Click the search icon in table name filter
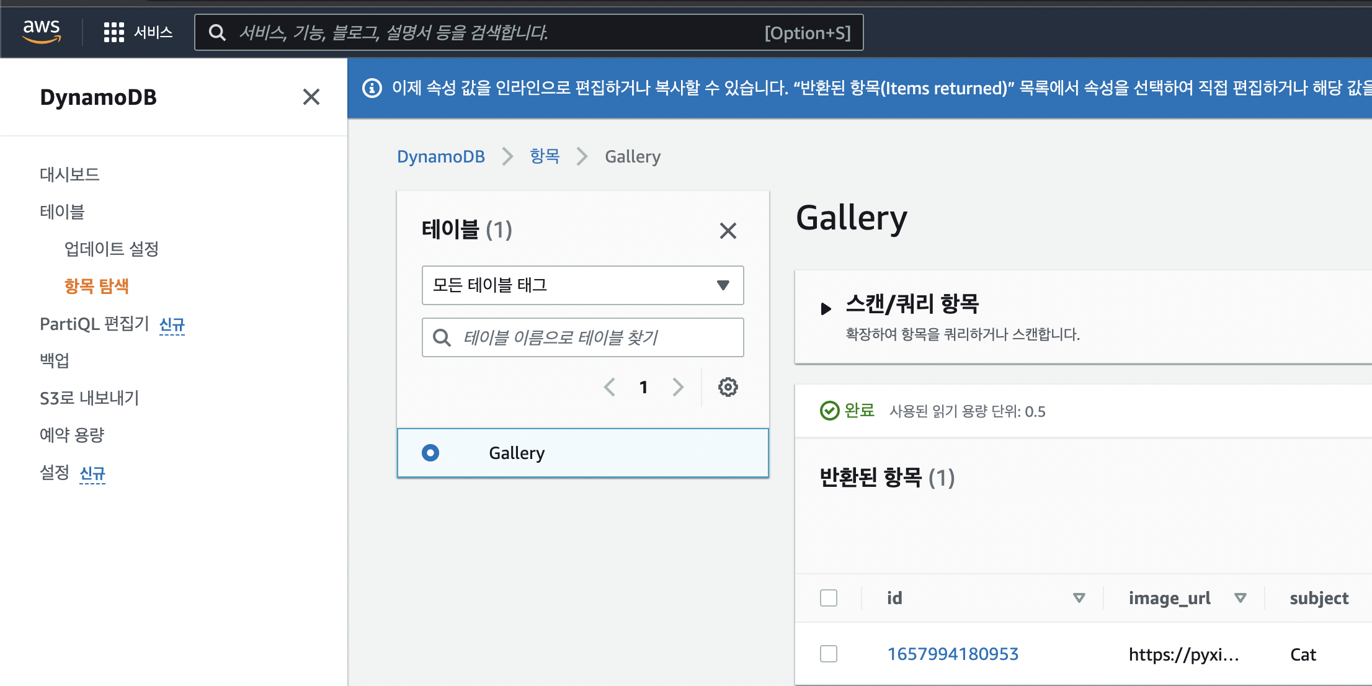The image size is (1372, 686). tap(442, 337)
